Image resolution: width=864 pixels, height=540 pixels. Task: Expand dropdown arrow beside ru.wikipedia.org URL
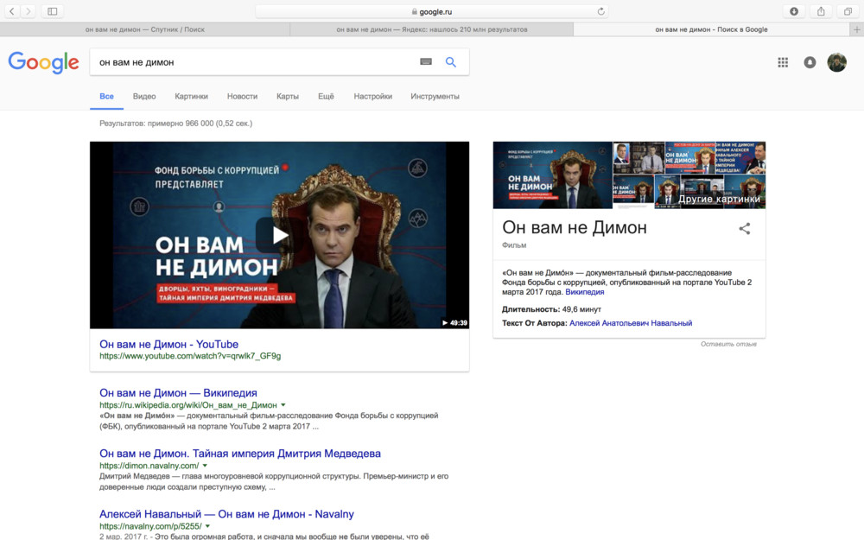[283, 405]
